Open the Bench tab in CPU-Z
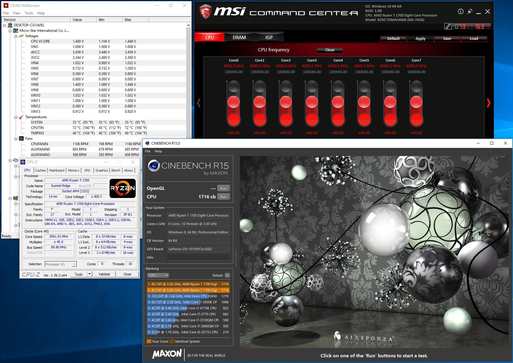 [x=116, y=170]
